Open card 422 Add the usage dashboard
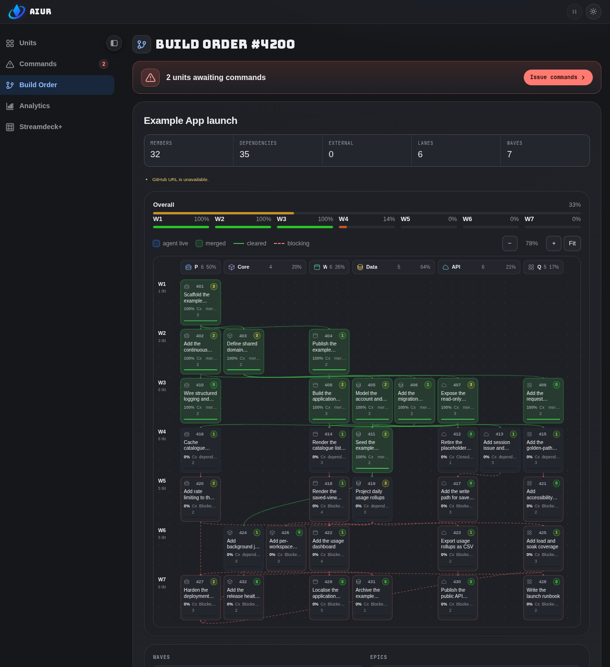The height and width of the screenshot is (667, 610). tap(329, 548)
